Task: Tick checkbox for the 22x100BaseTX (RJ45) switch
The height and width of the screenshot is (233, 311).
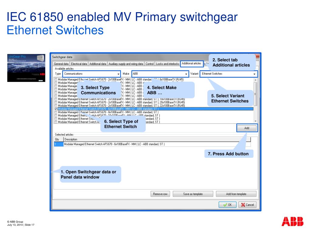Action: [56, 106]
